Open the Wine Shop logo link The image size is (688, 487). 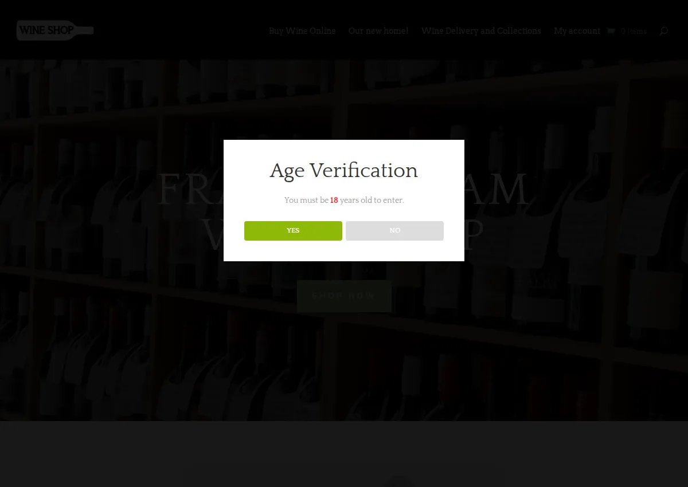coord(55,30)
